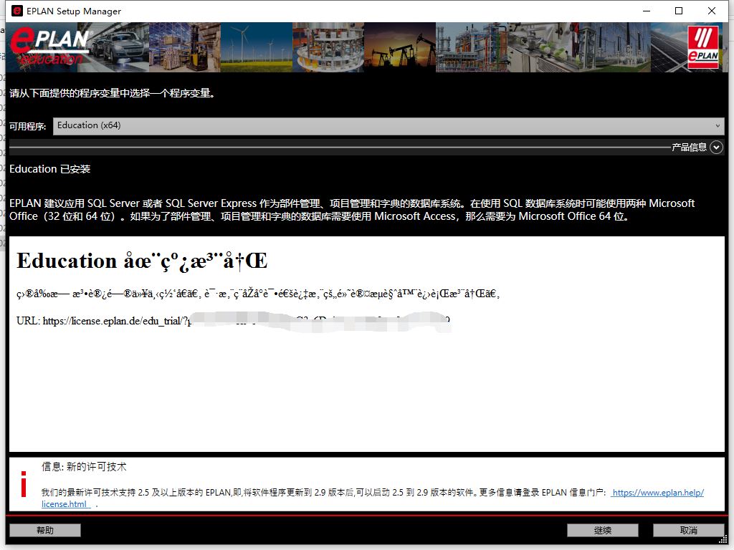
Task: Minimize the EPLAN Setup Manager window
Action: (x=647, y=11)
